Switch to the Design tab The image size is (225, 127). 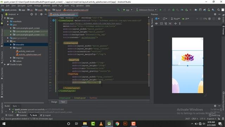pos(54,102)
